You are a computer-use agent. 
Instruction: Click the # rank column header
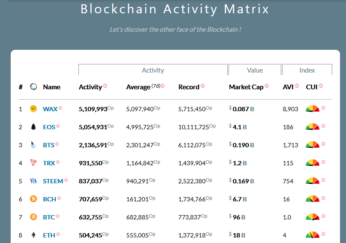coord(21,87)
